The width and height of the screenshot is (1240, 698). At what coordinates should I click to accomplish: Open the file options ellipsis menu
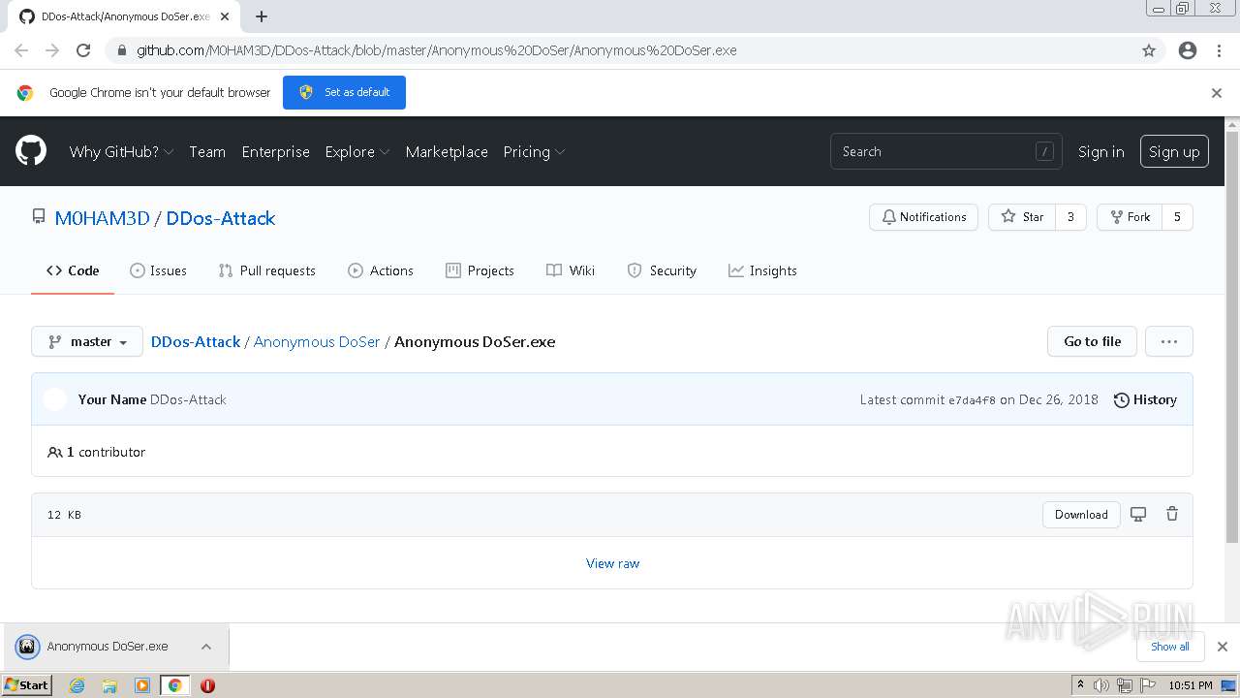1168,341
